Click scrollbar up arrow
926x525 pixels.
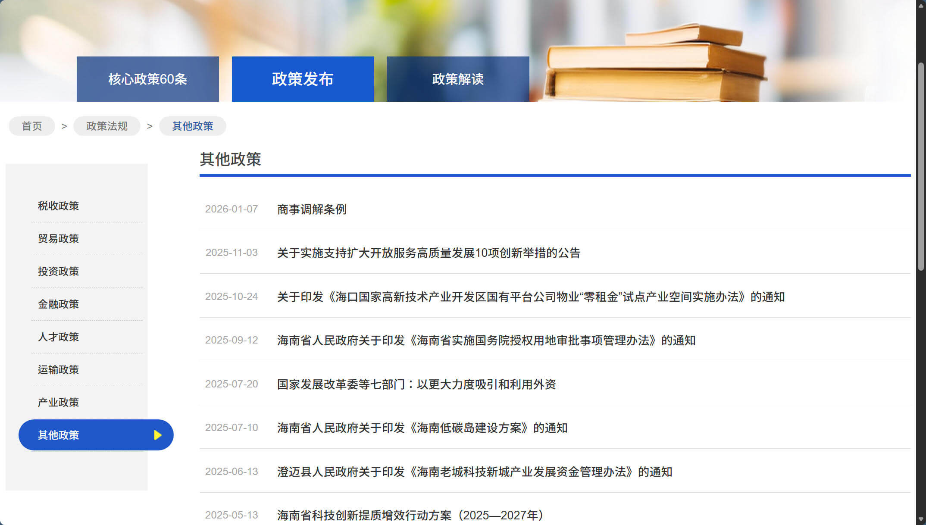tap(921, 5)
